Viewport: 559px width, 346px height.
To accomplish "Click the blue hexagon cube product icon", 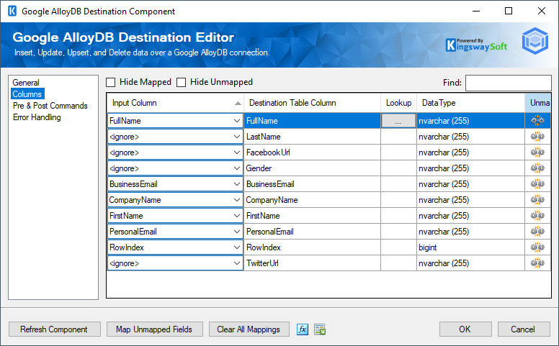I will click(535, 41).
